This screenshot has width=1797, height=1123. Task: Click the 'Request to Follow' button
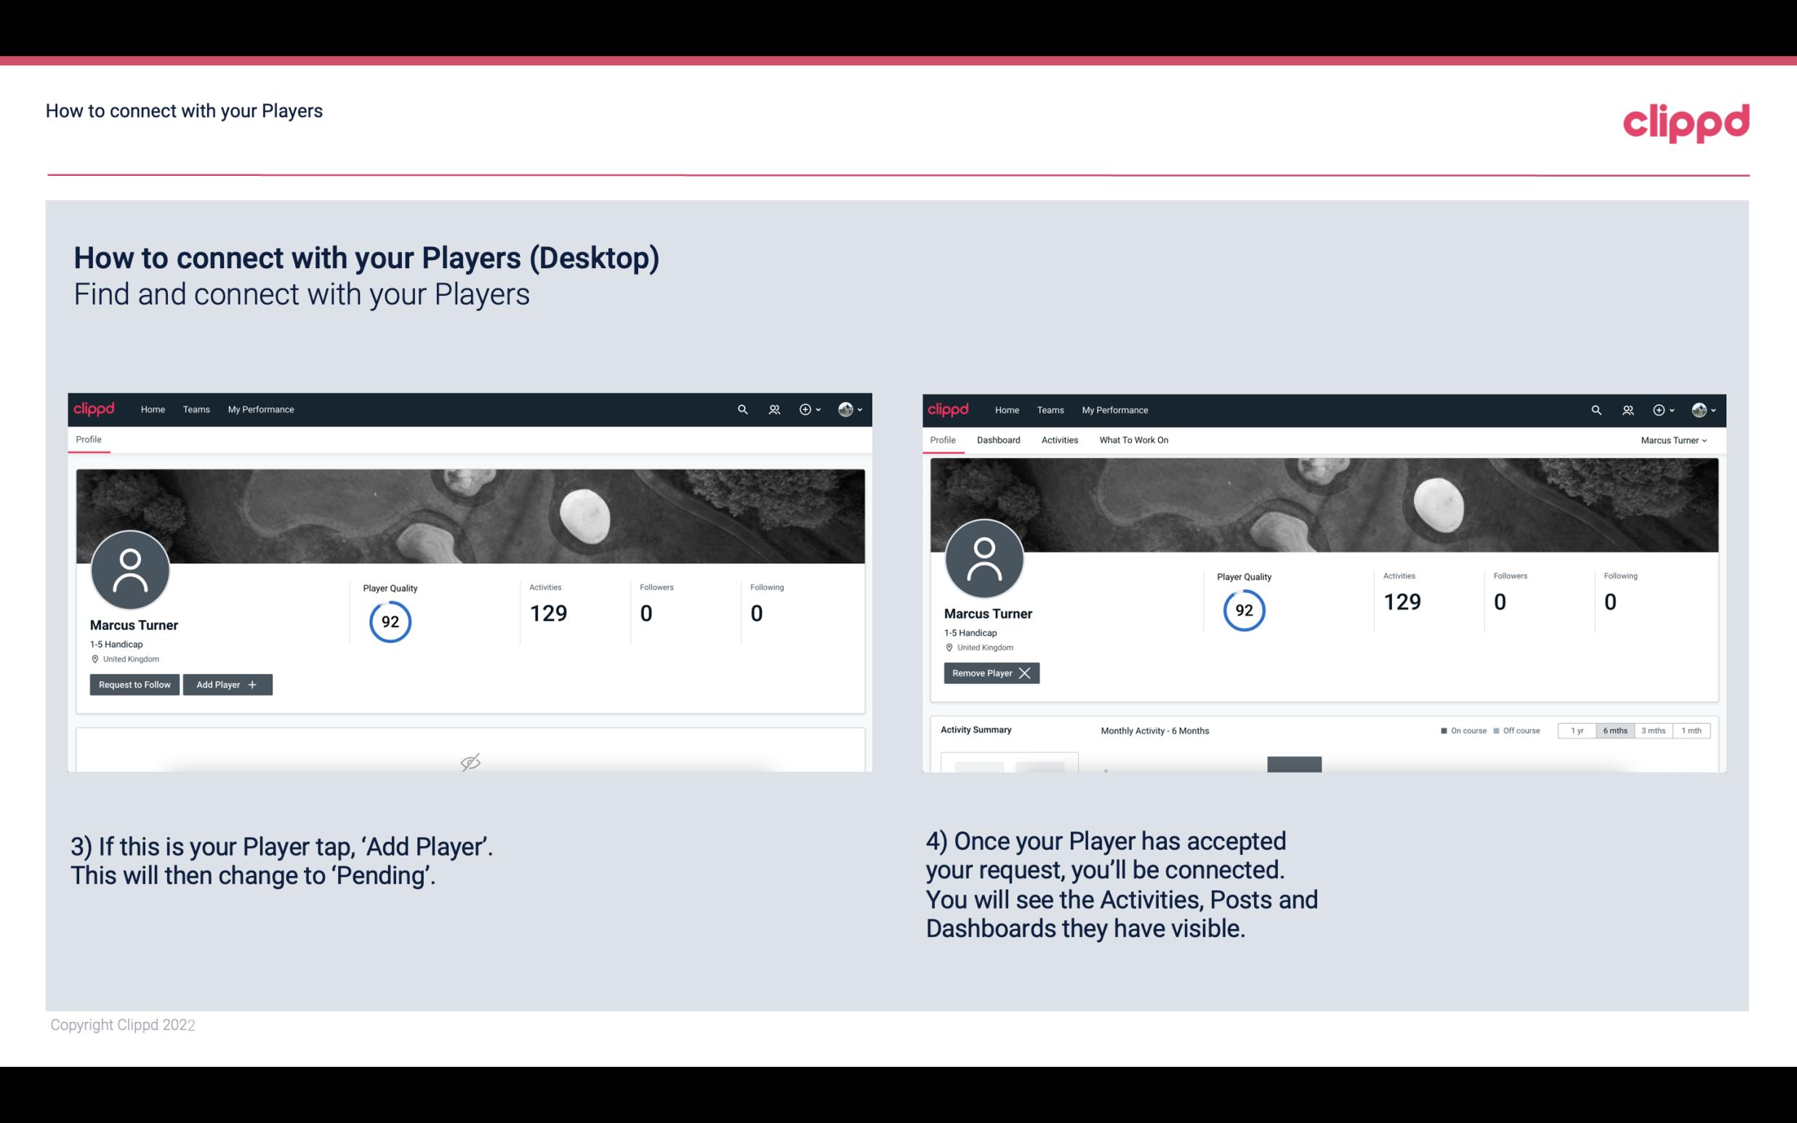pos(133,683)
